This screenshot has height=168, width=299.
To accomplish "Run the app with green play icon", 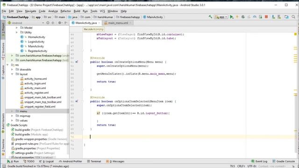I will [x=232, y=17].
